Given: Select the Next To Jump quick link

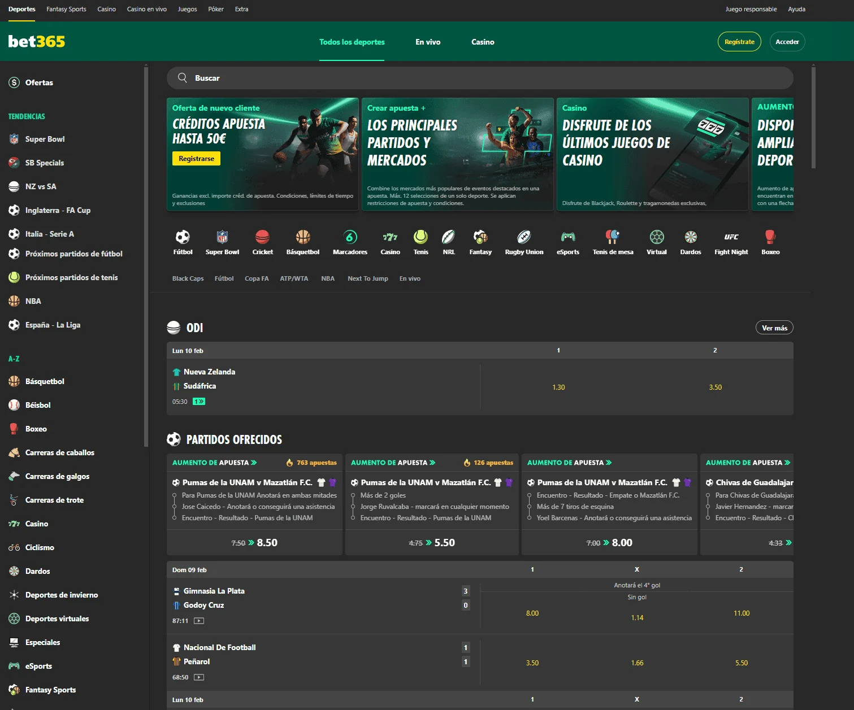Looking at the screenshot, I should (368, 278).
